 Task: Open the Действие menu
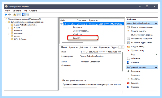(17, 11)
